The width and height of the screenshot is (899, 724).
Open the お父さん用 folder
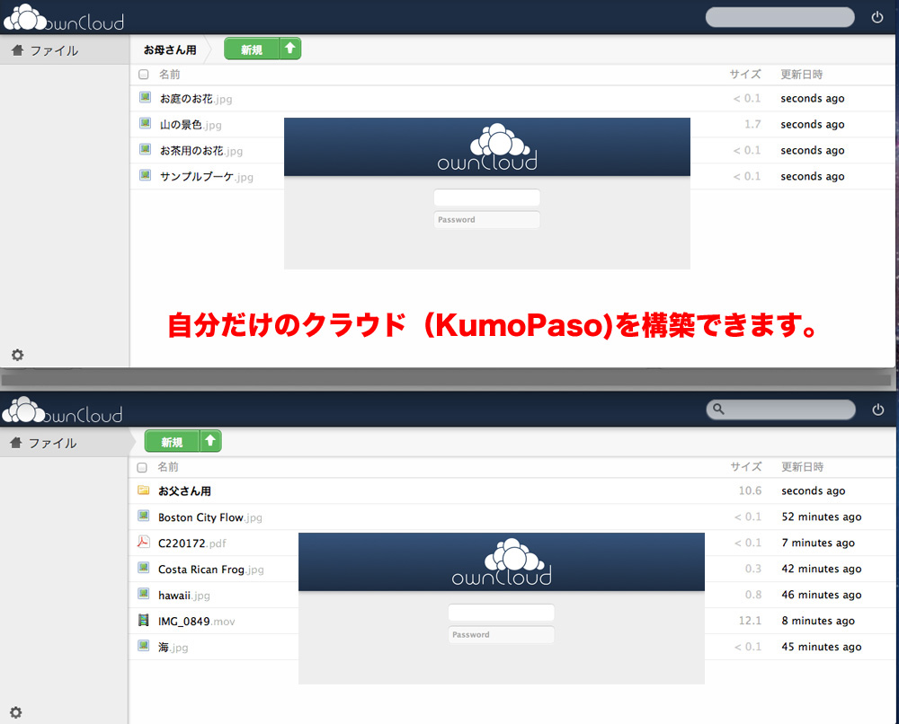[184, 490]
